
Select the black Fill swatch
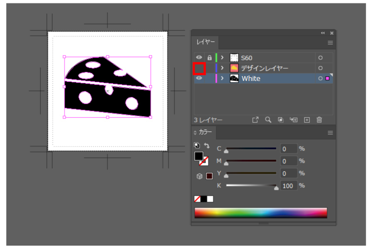coord(199,156)
